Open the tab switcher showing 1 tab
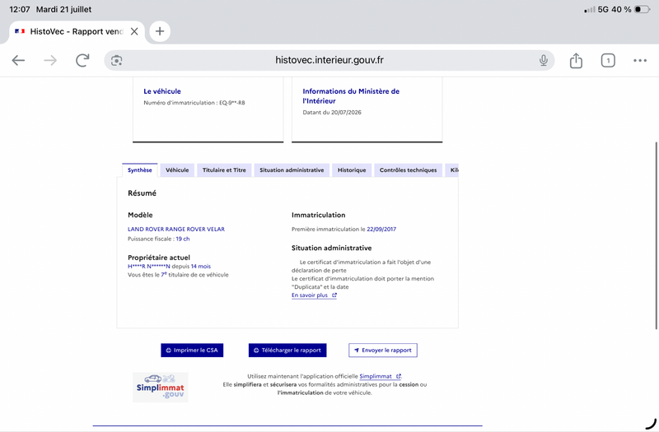The width and height of the screenshot is (659, 432). point(608,60)
